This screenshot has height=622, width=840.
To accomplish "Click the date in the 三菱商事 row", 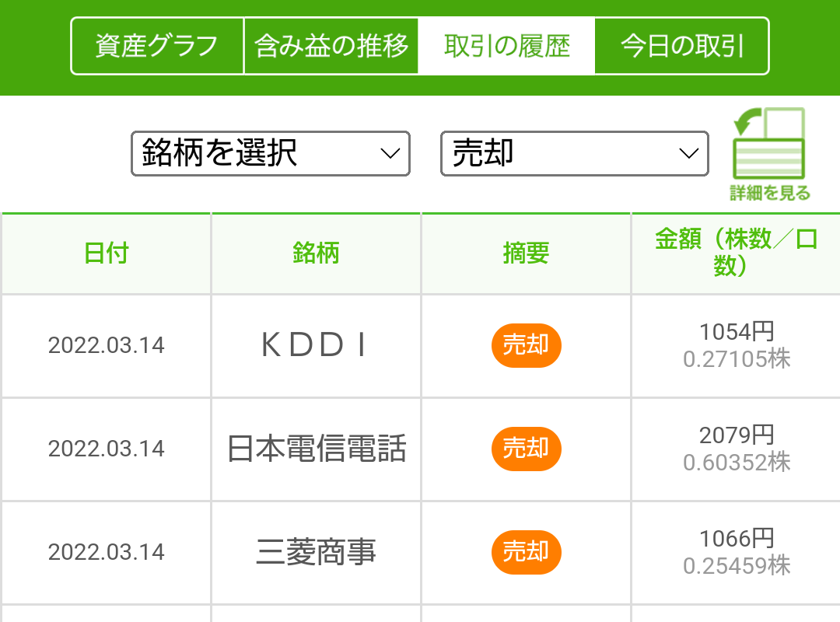I will point(106,552).
